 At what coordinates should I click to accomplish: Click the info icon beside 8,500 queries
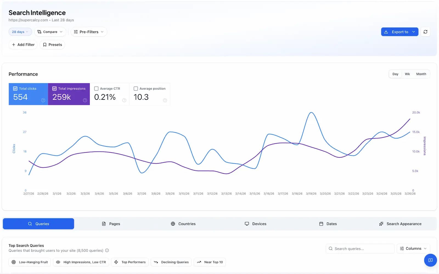click(107, 250)
